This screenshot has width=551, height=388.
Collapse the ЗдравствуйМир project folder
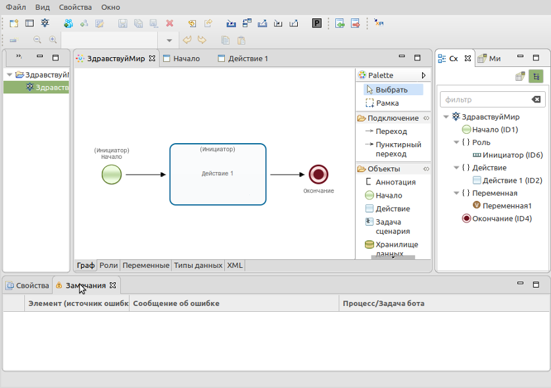[x=9, y=75]
